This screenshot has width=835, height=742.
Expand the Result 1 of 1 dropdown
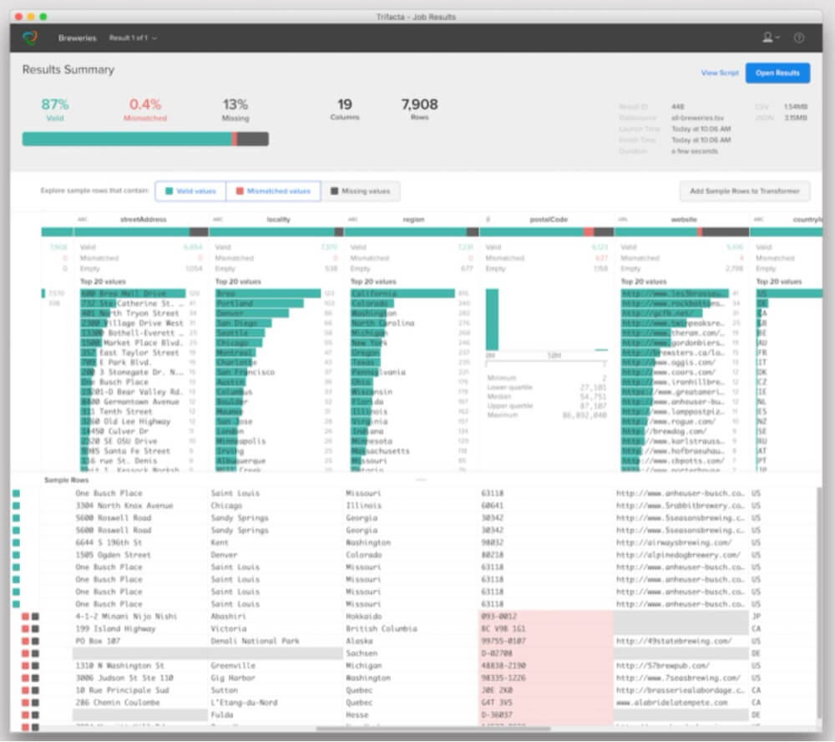click(134, 38)
